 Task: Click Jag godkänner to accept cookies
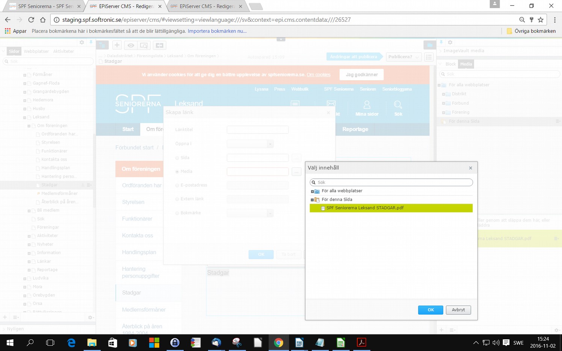362,75
